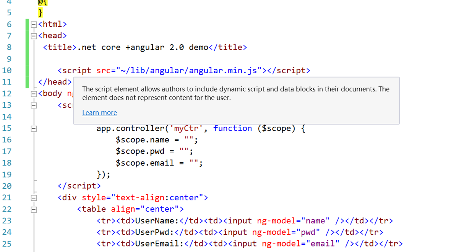The height and width of the screenshot is (252, 455).
Task: Click the $scope.pwd assignment line
Action: tap(154, 151)
